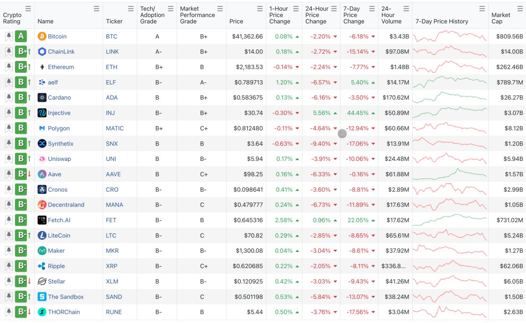This screenshot has width=526, height=323.
Task: Open the RUNE ticker link
Action: pyautogui.click(x=114, y=312)
